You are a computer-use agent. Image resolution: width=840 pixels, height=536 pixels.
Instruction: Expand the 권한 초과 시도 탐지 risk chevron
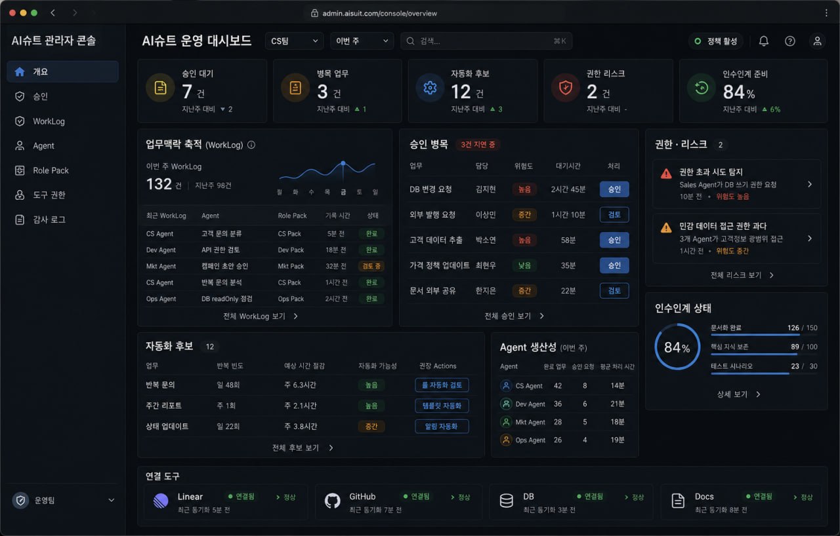[x=810, y=184]
